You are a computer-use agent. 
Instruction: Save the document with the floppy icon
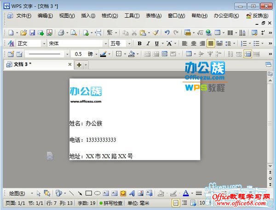point(32,33)
